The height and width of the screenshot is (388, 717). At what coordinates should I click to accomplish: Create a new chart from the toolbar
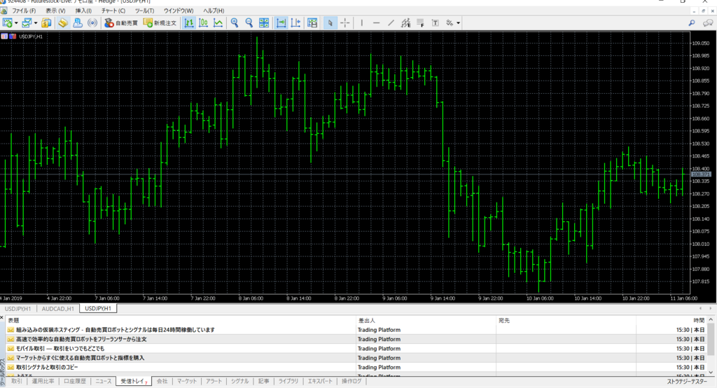click(7, 23)
